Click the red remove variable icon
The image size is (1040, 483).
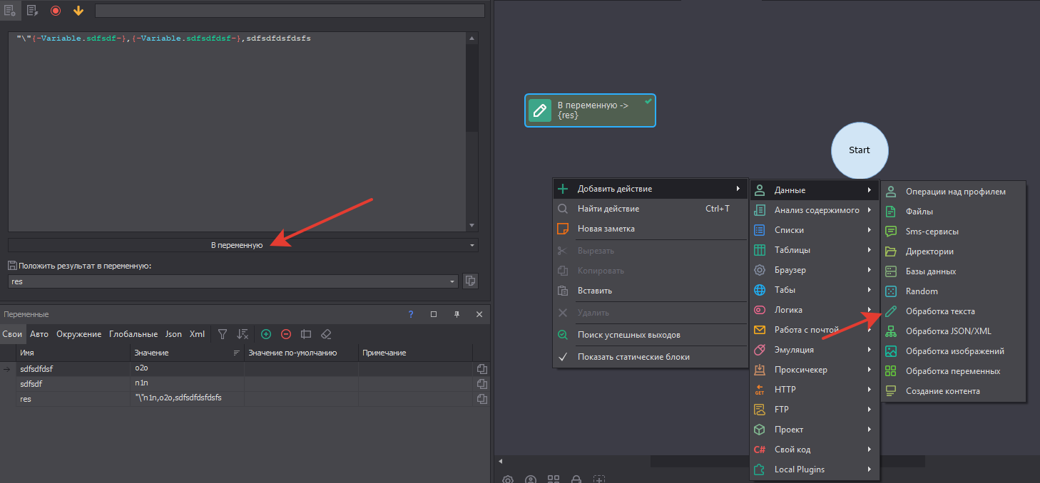286,334
